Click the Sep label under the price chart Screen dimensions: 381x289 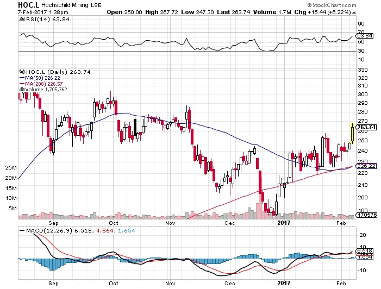coord(53,223)
